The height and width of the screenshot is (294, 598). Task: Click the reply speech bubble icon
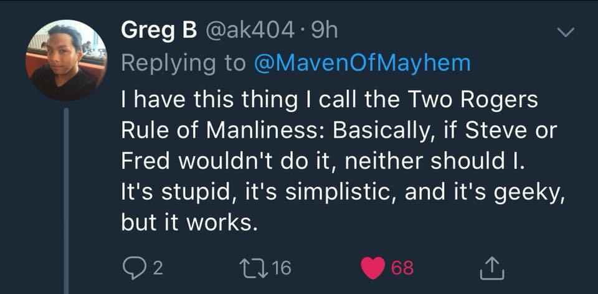coord(133,268)
